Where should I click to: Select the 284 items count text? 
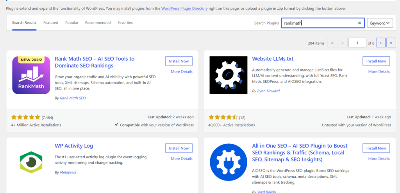pyautogui.click(x=316, y=43)
